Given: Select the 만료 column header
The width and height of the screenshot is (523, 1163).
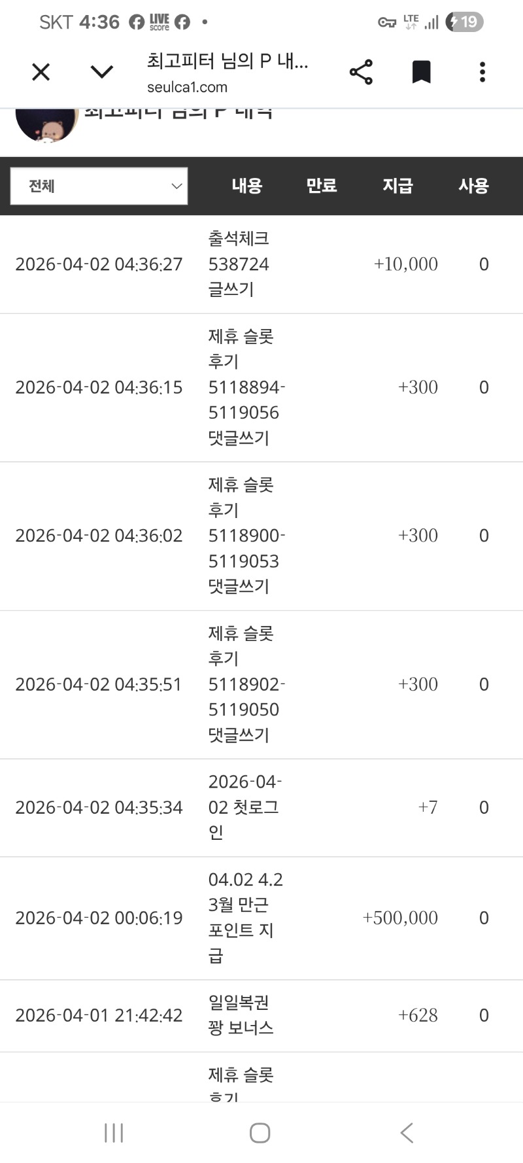Looking at the screenshot, I should click(x=322, y=186).
